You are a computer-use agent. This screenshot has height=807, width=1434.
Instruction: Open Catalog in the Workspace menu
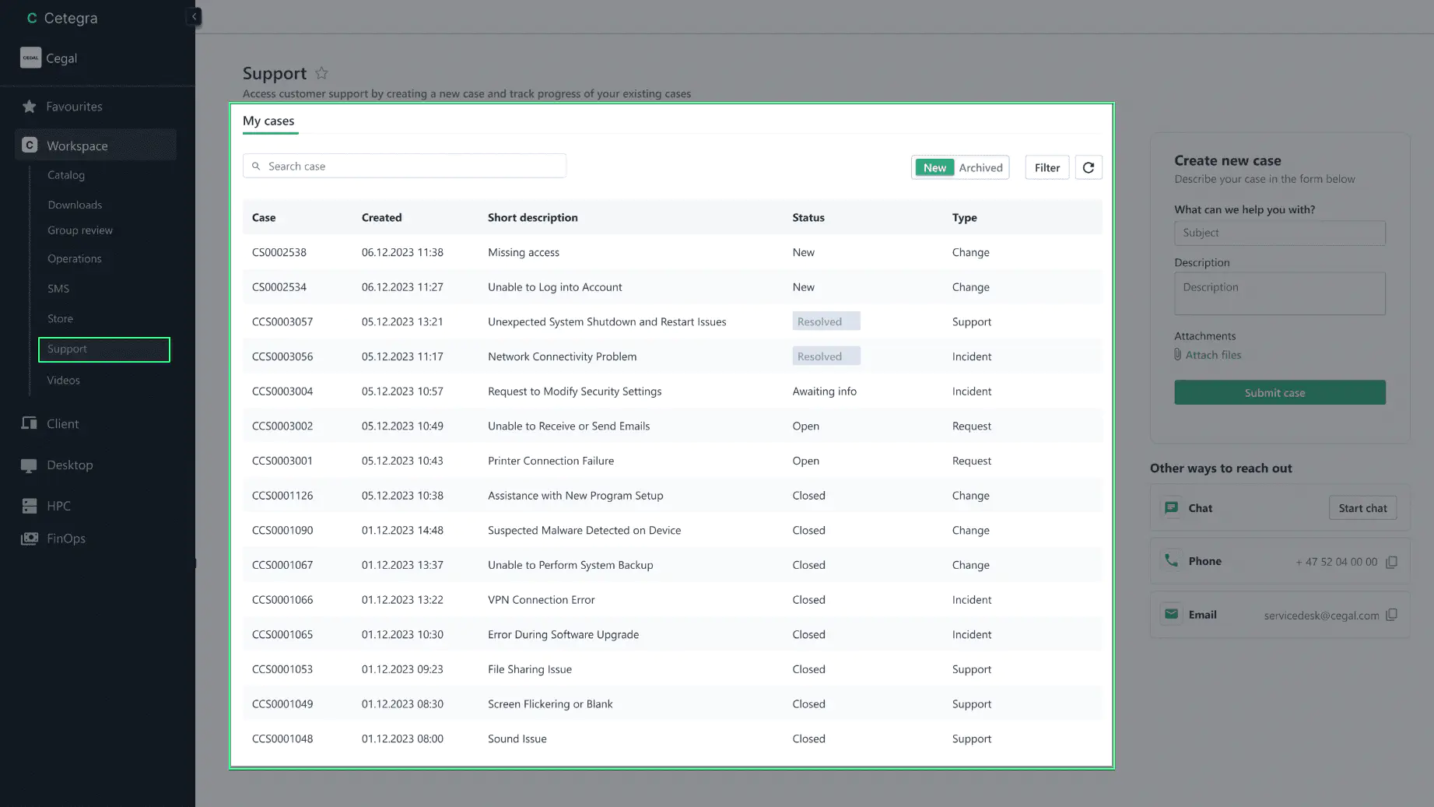(x=66, y=175)
